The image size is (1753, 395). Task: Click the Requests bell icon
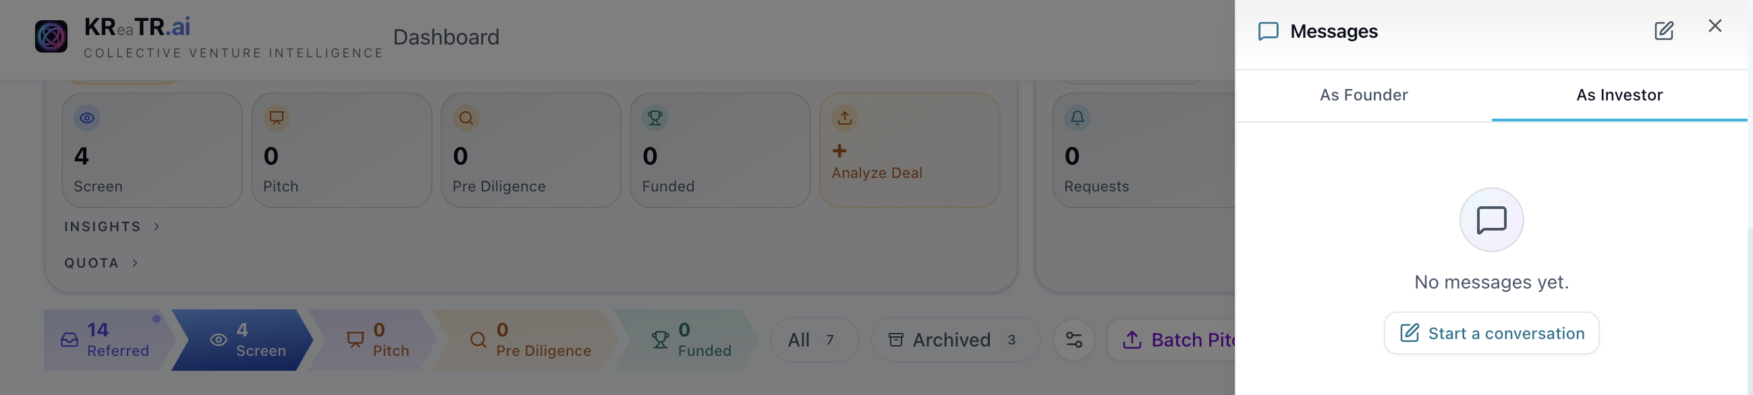pos(1078,117)
